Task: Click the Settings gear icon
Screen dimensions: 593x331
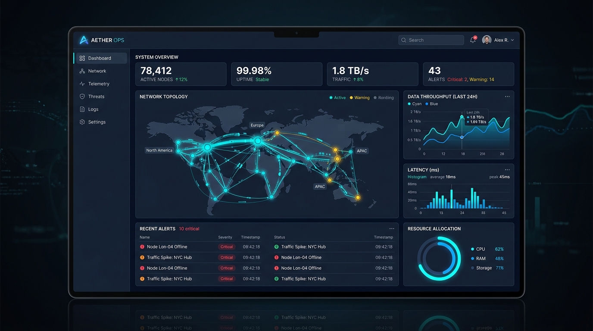Action: tap(82, 122)
